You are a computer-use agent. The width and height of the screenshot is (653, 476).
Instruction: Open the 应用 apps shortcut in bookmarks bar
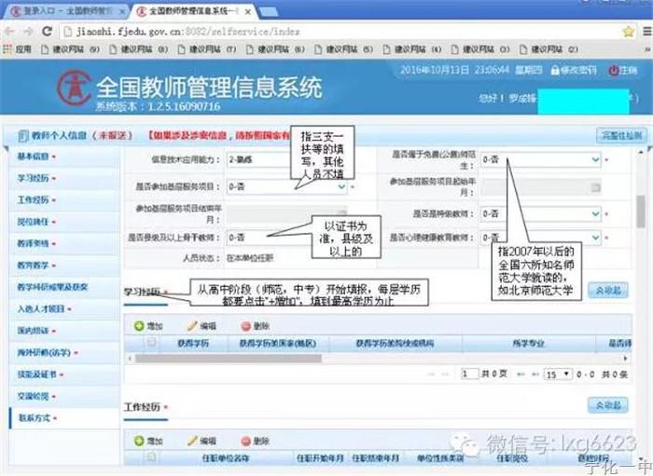tap(17, 49)
